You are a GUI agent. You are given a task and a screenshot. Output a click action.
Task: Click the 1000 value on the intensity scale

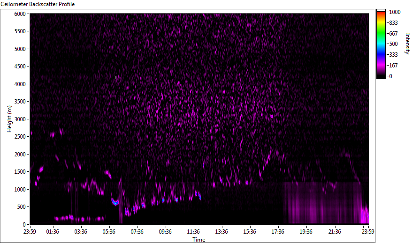(395, 12)
